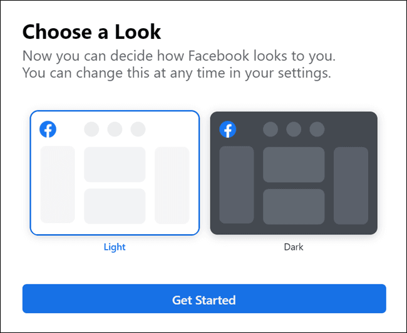Select the Light theme preview card
The width and height of the screenshot is (407, 333).
[x=115, y=172]
